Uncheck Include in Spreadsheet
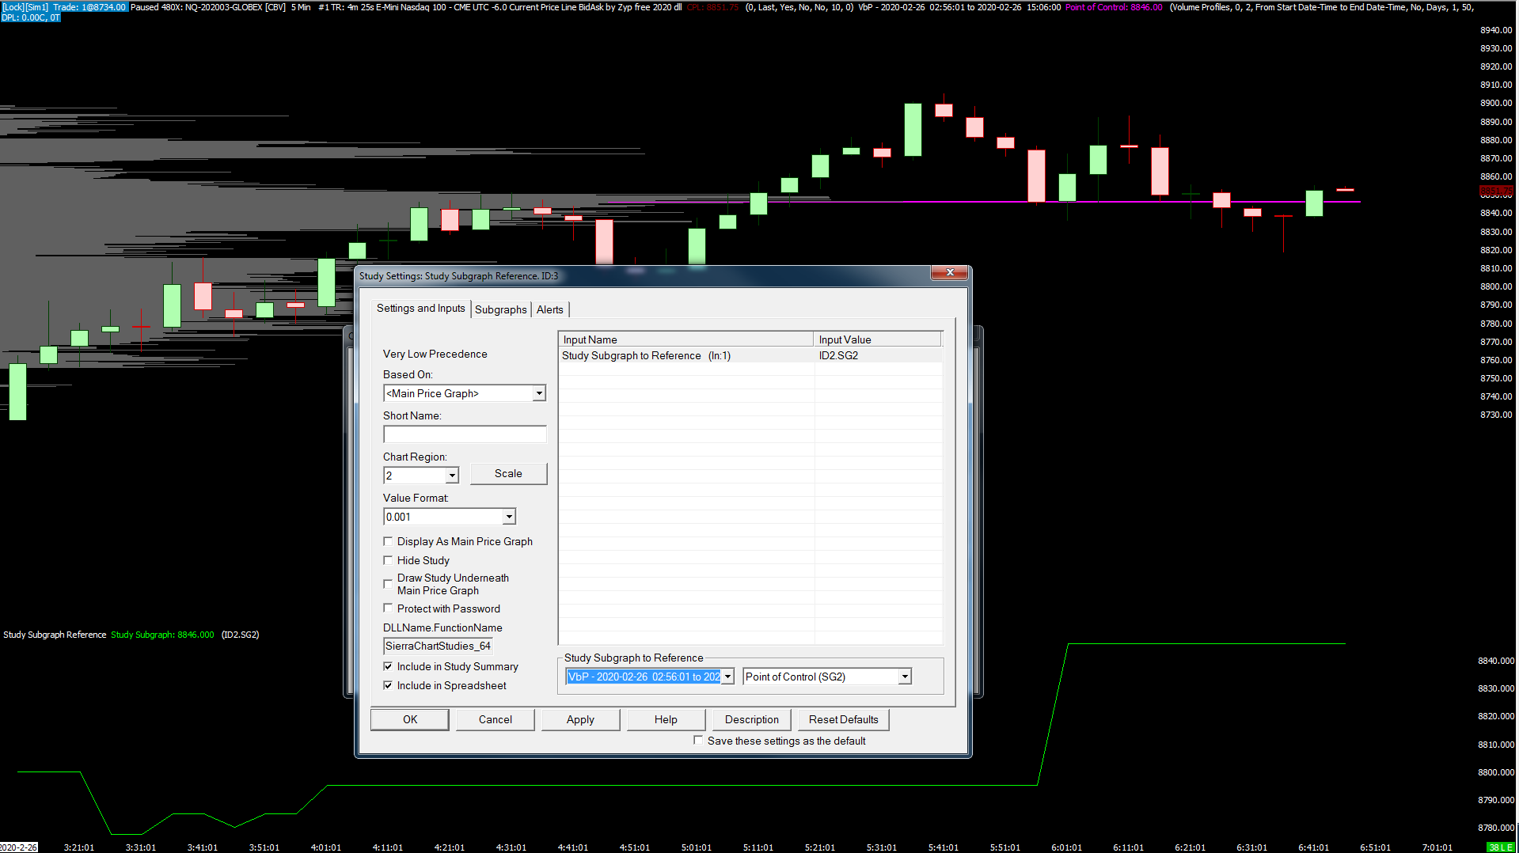 point(388,685)
